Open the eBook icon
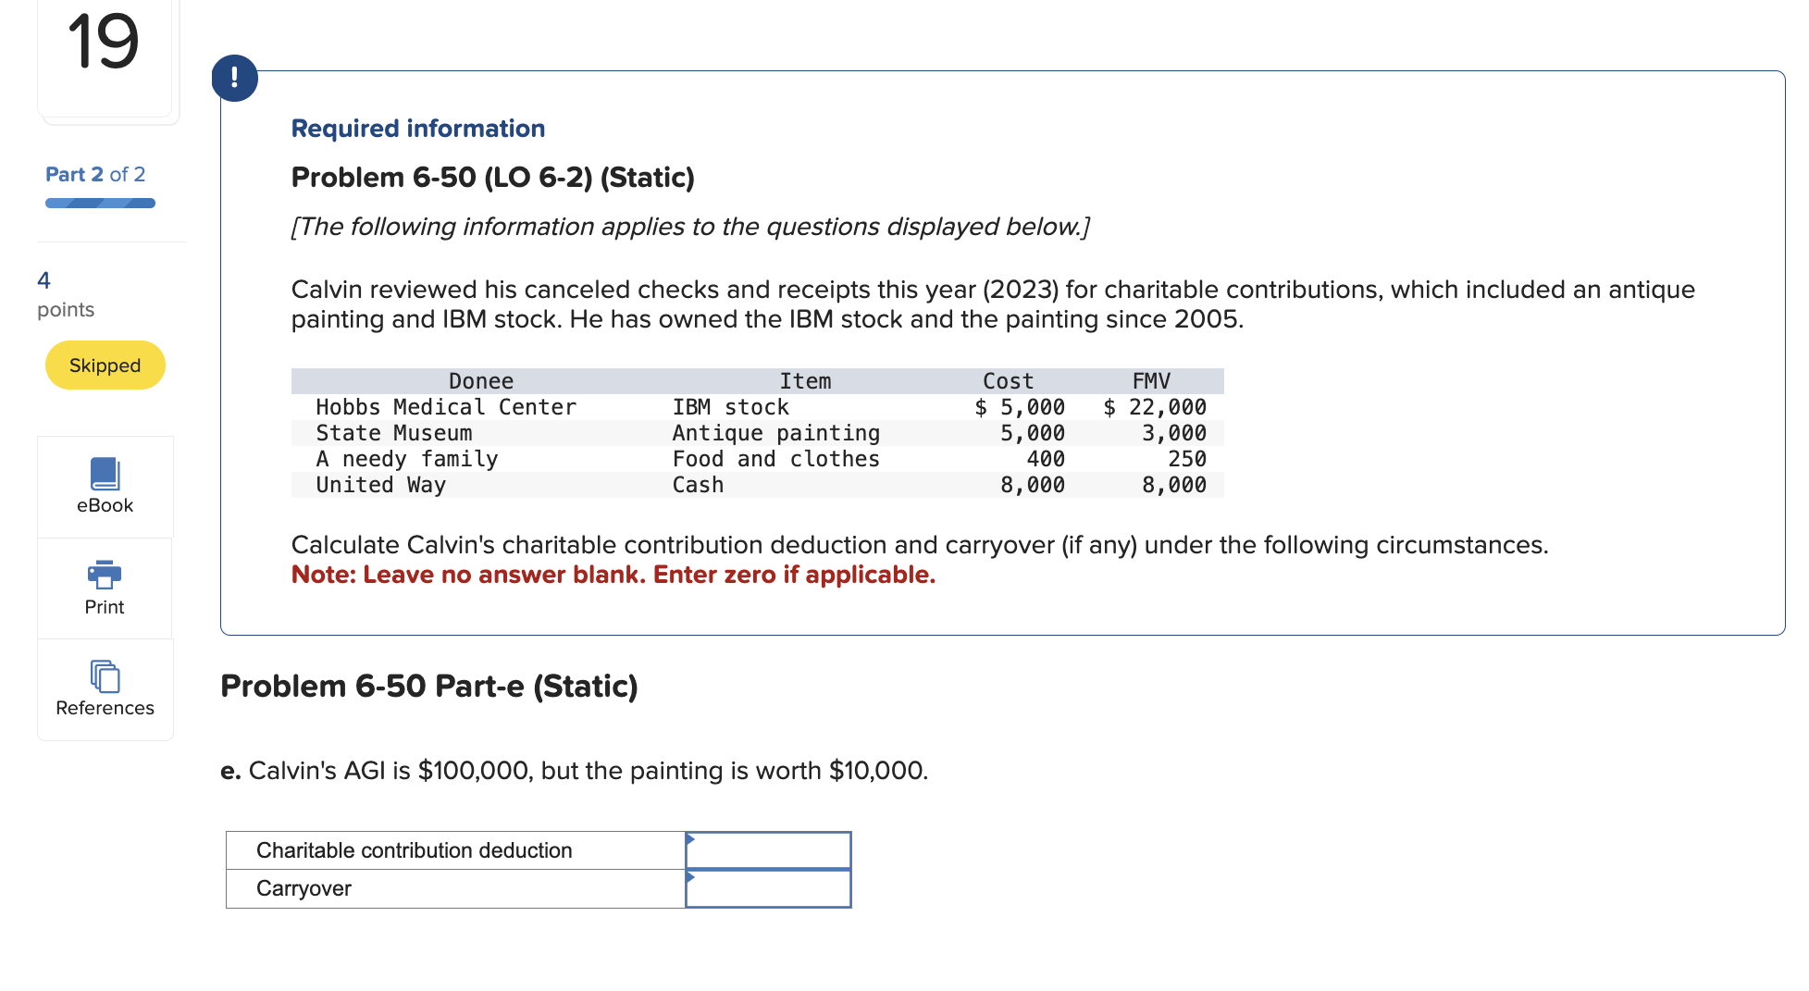This screenshot has width=1809, height=991. pyautogui.click(x=105, y=474)
